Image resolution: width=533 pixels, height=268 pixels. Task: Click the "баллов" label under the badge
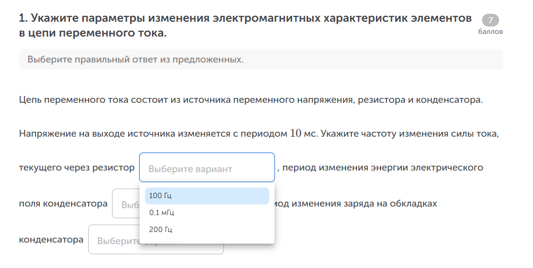click(490, 32)
